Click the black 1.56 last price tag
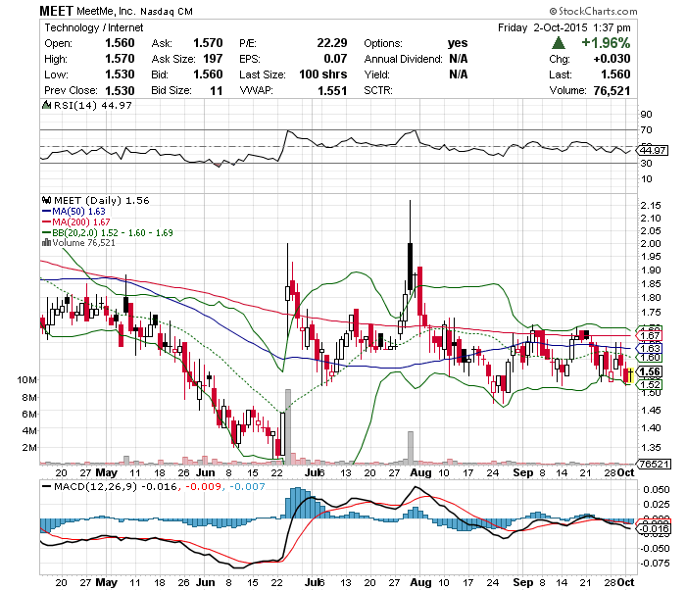 (x=650, y=371)
